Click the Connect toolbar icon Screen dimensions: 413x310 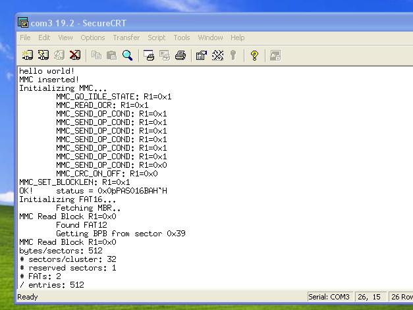pos(28,55)
